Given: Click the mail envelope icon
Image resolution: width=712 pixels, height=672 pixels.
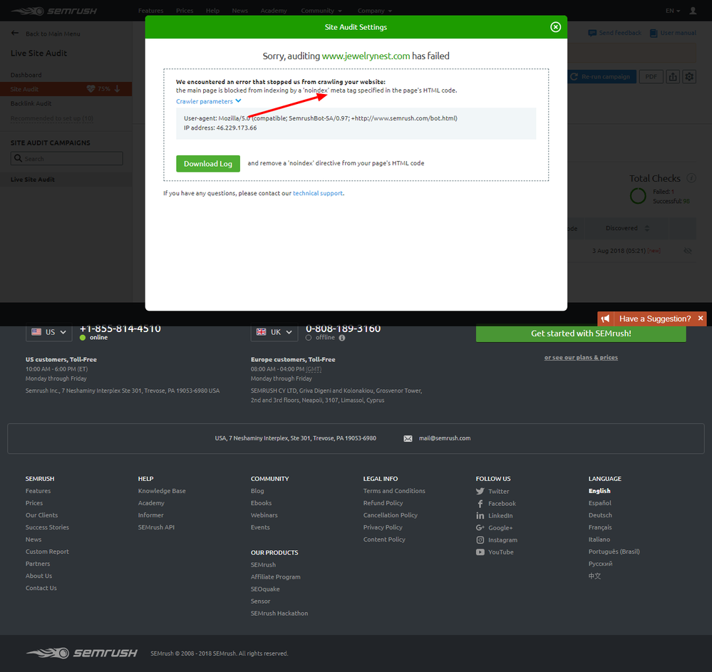Looking at the screenshot, I should (x=408, y=438).
